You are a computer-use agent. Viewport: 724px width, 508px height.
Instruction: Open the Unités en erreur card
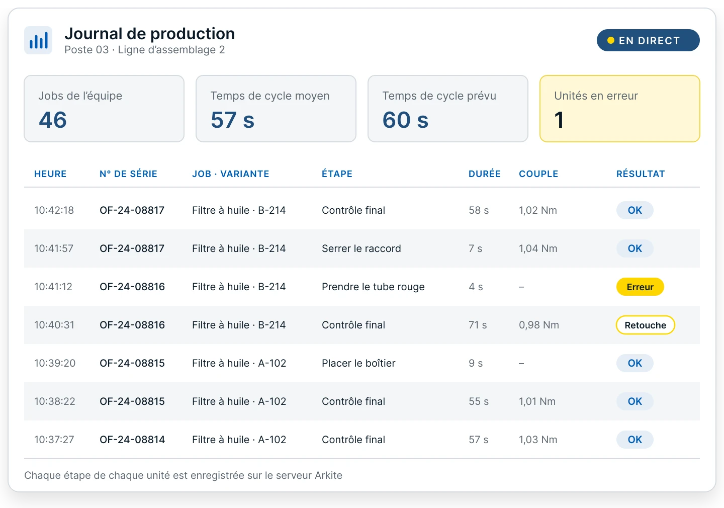click(620, 109)
